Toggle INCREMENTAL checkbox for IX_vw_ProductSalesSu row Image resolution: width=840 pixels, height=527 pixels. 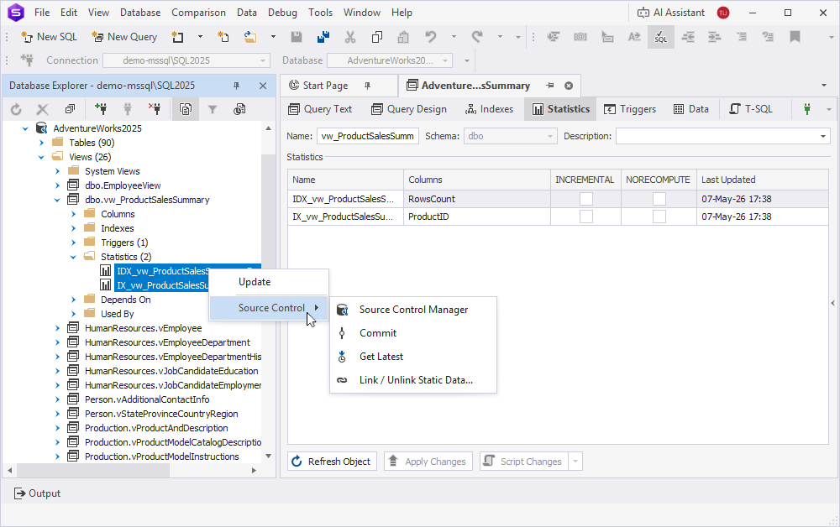click(x=586, y=217)
